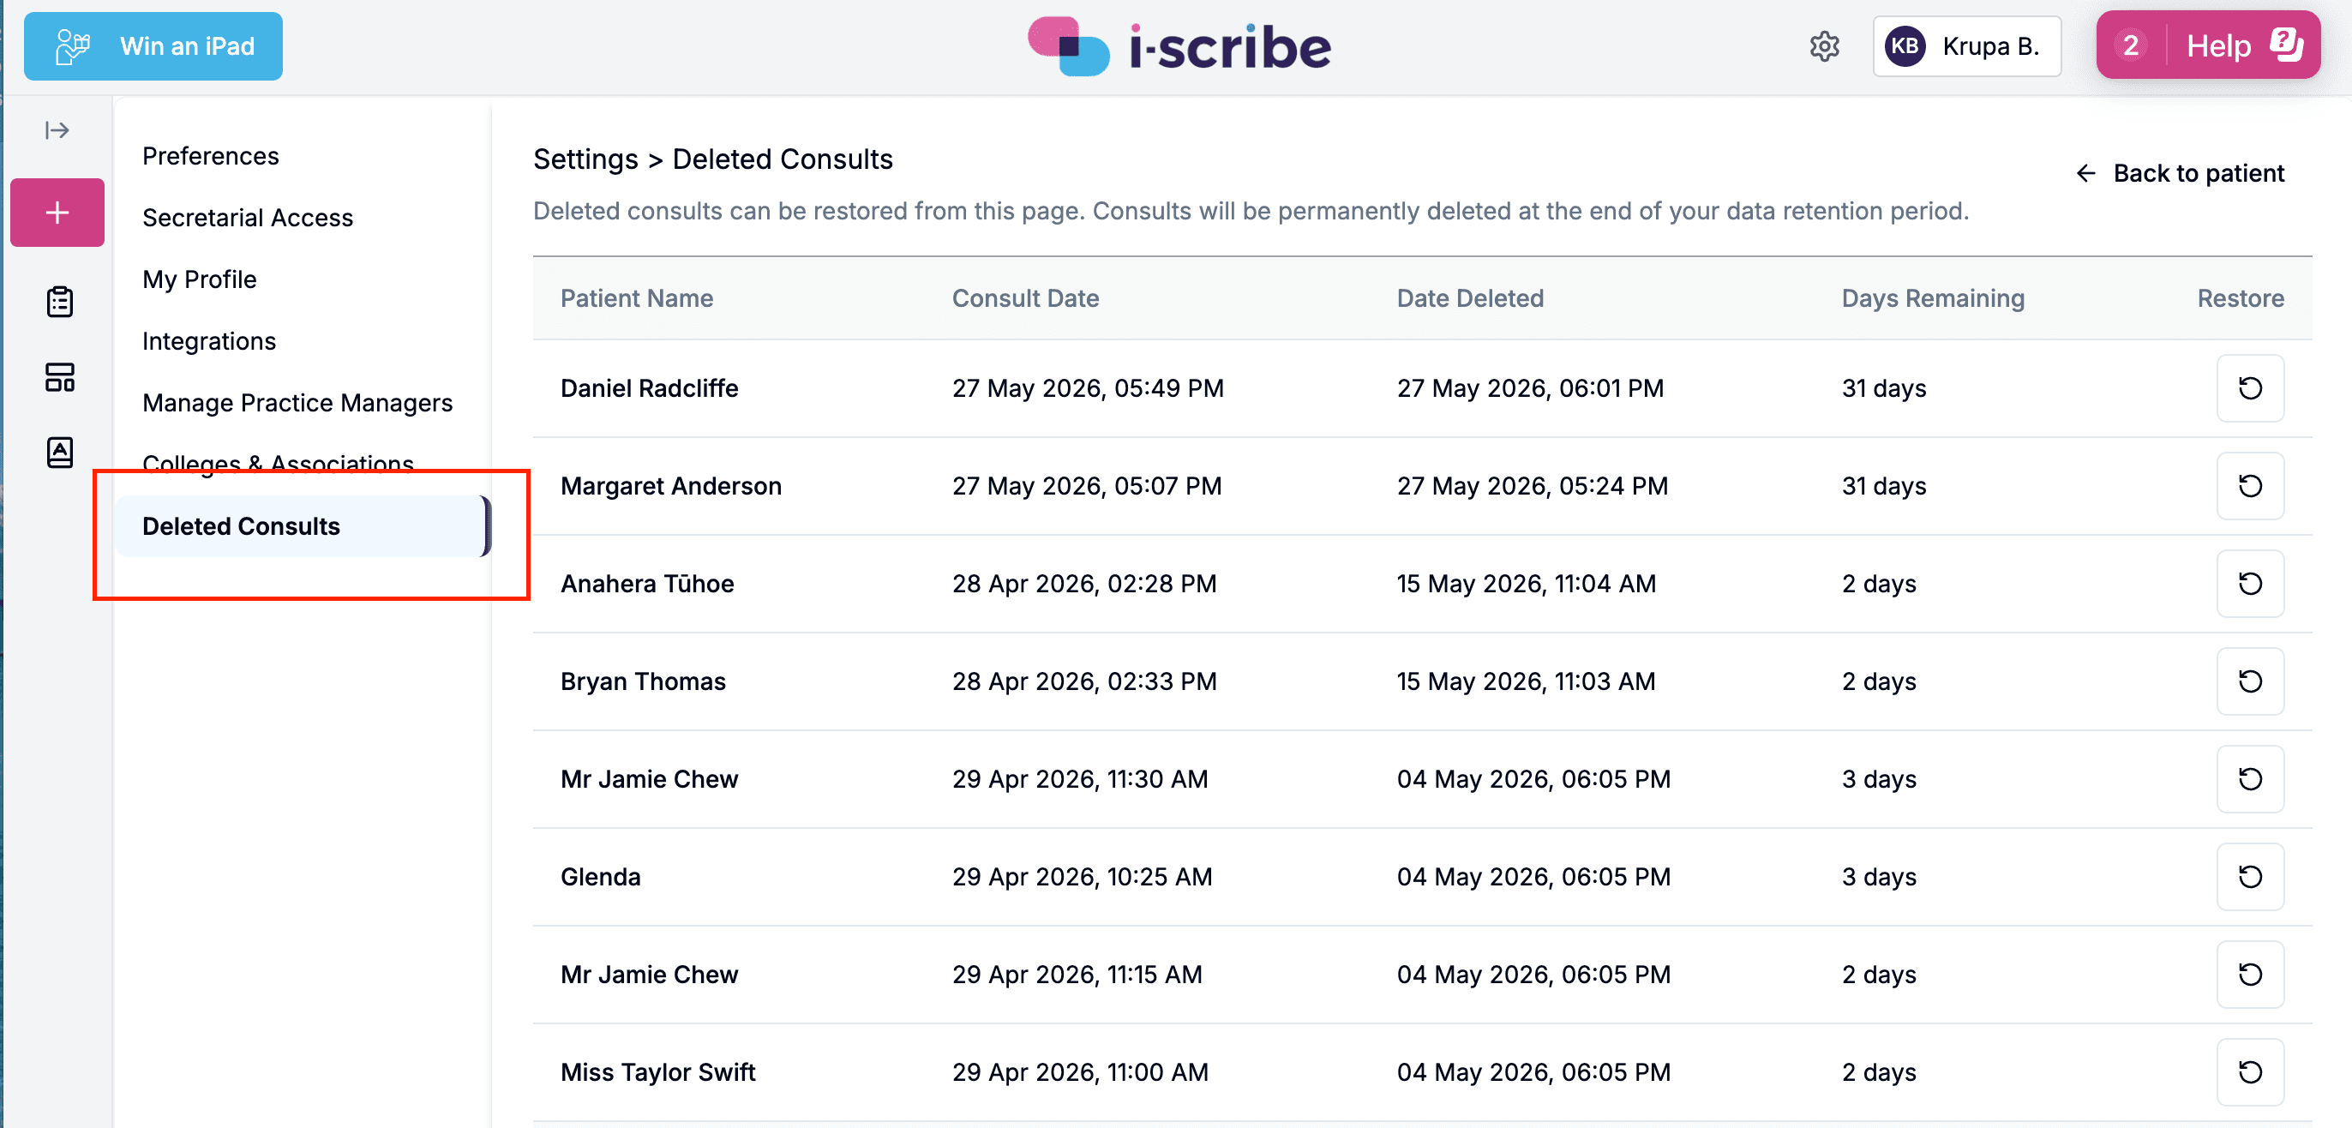Restore Bryan Thomas's deleted consult

point(2250,681)
